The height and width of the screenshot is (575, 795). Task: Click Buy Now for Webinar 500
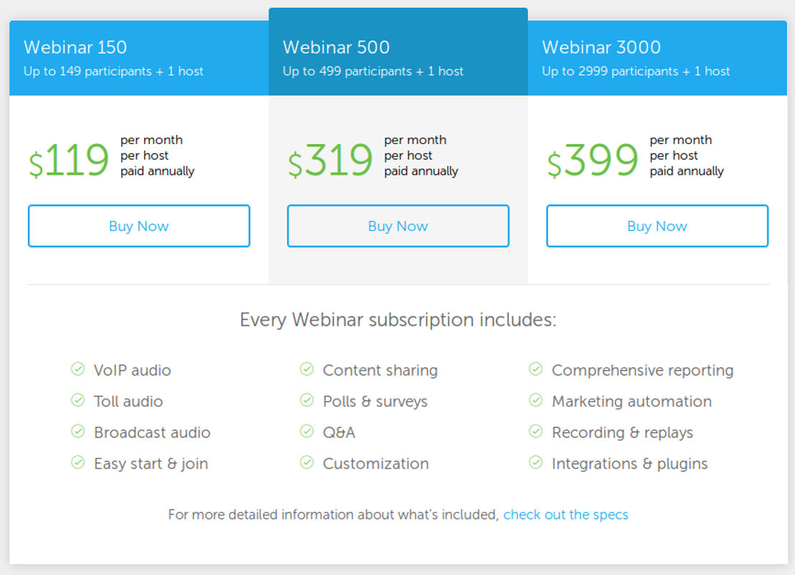398,226
